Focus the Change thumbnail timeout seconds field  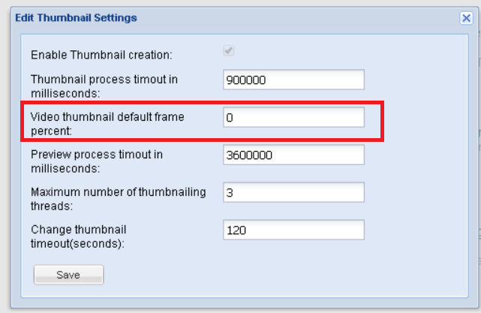tap(293, 230)
